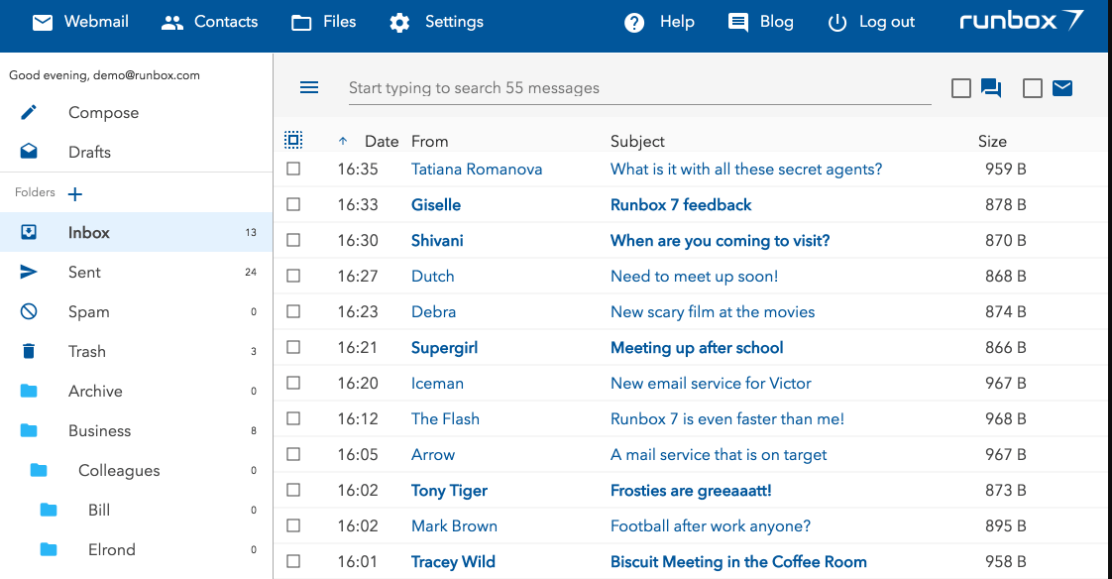Viewport: 1112px width, 579px height.
Task: Click the Settings gear icon
Action: coord(400,23)
